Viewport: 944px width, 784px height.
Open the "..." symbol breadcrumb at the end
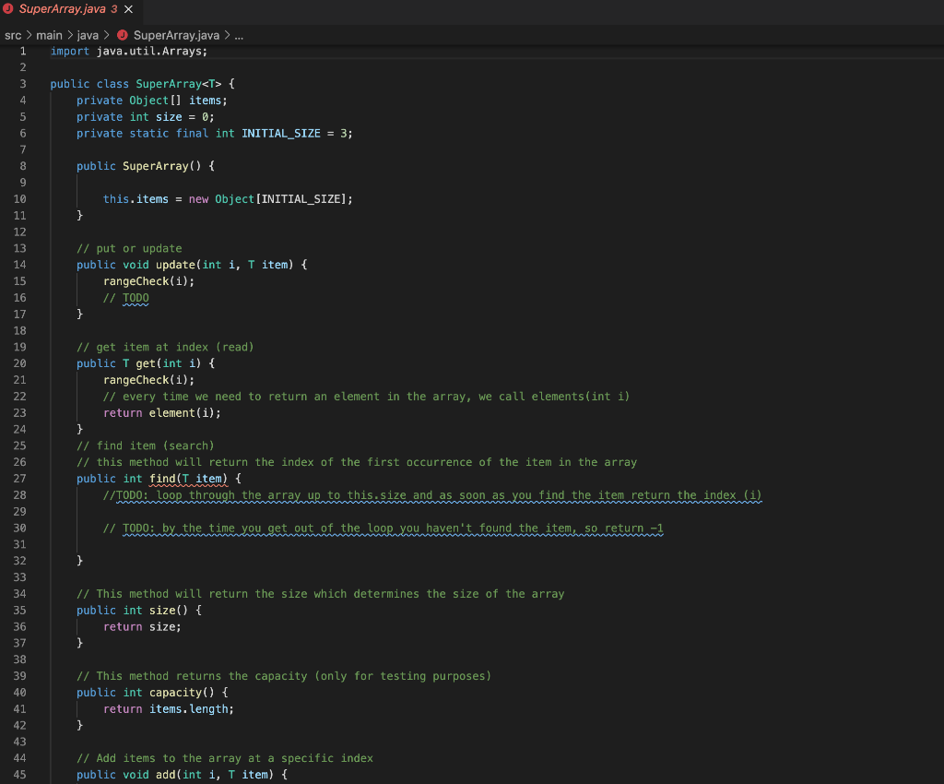coord(238,35)
